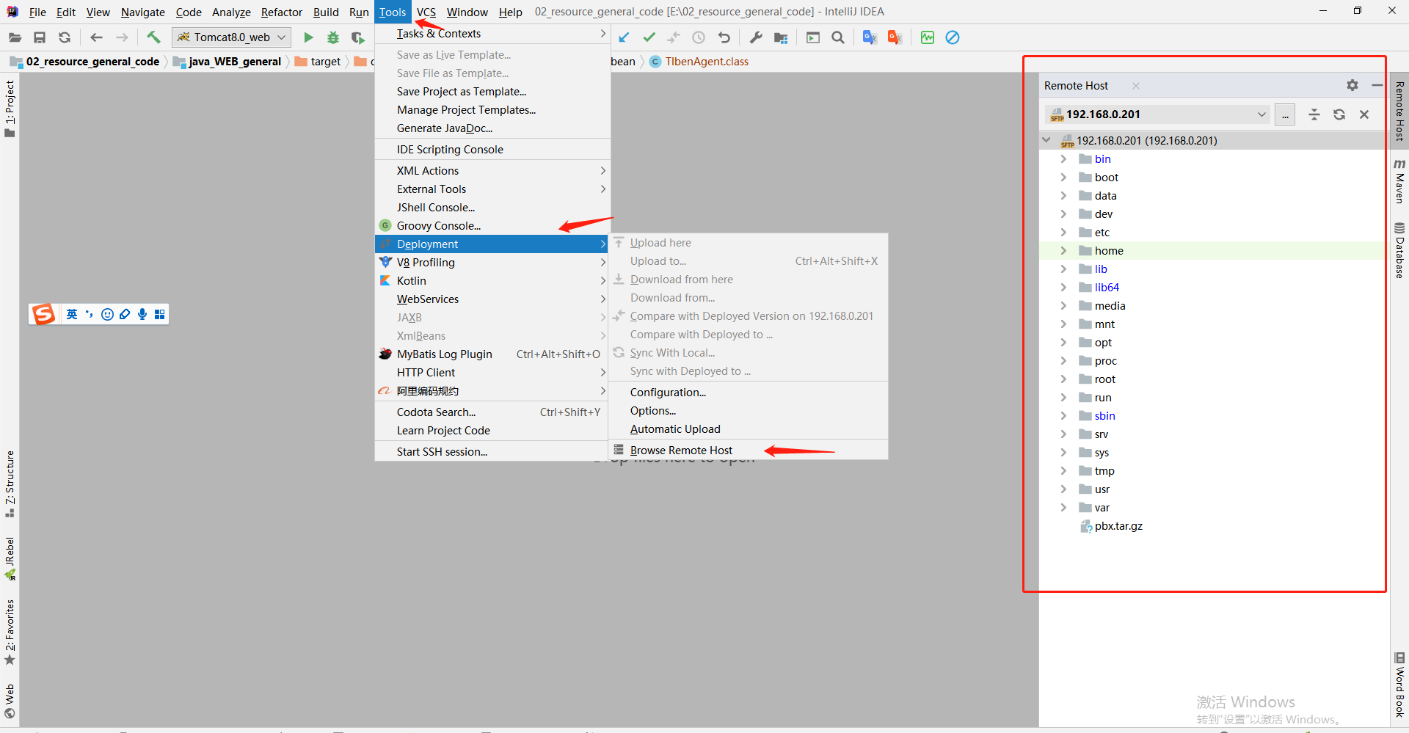Open the Sogou toolbox grid icon

pos(160,314)
